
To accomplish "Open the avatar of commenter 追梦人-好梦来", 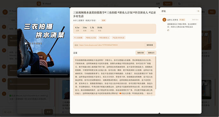I will 164,20.
